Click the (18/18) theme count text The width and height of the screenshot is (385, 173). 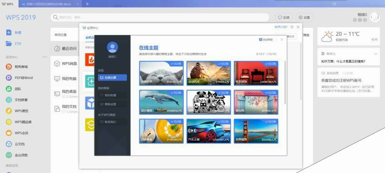pos(270,54)
